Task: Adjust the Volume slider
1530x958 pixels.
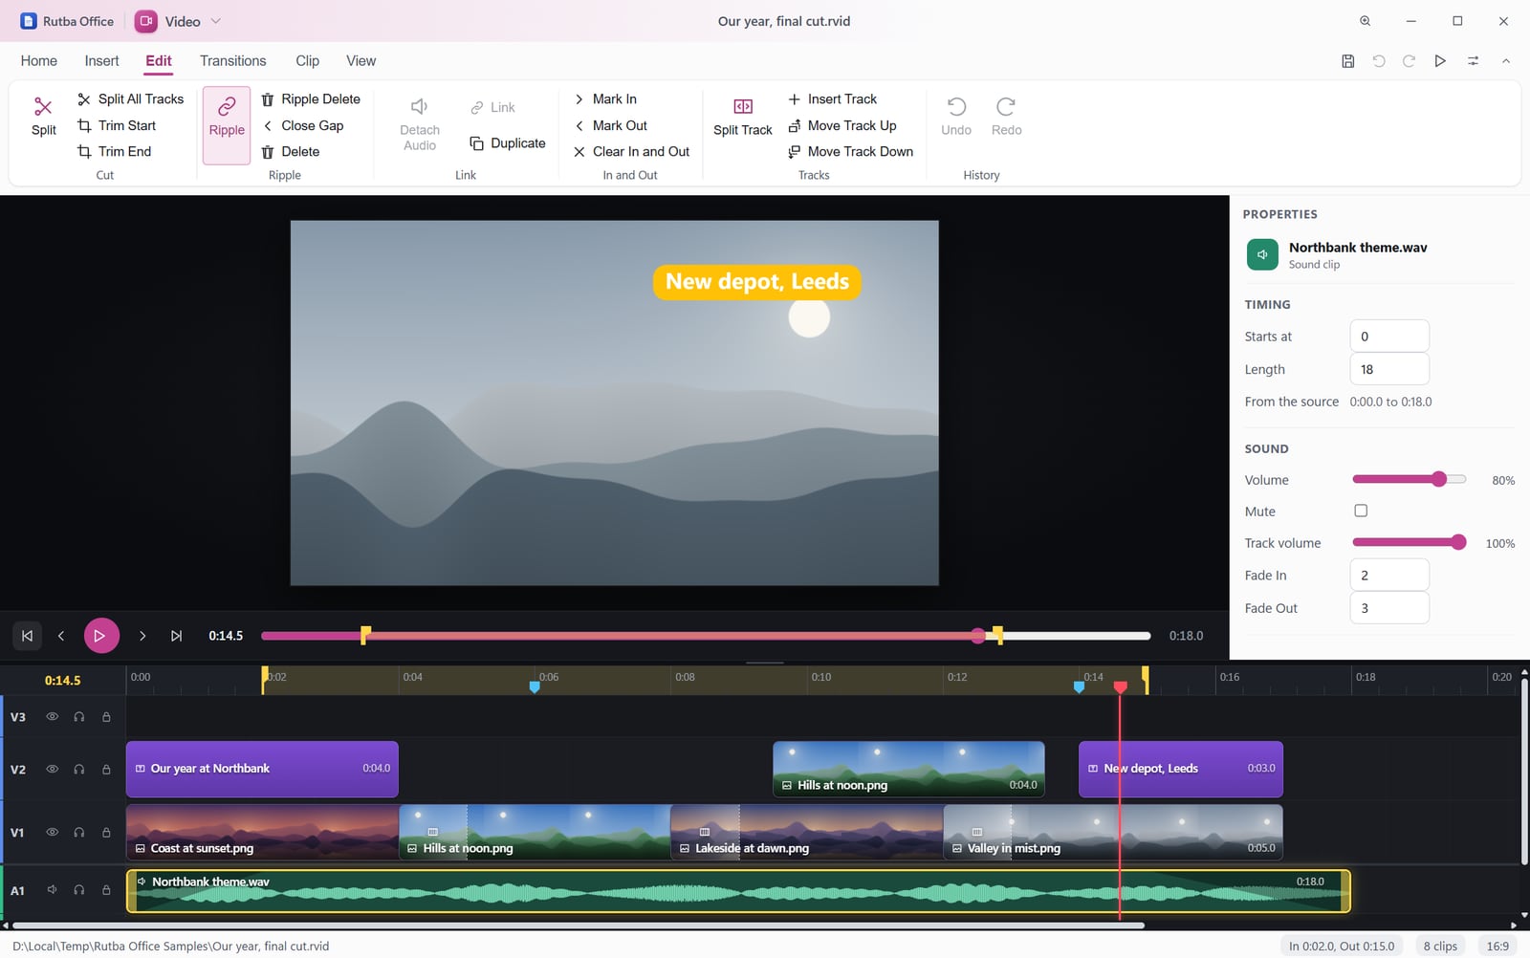Action: [1410, 480]
